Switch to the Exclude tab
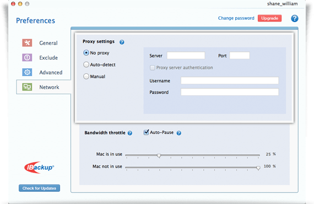314x204 pixels. point(48,58)
